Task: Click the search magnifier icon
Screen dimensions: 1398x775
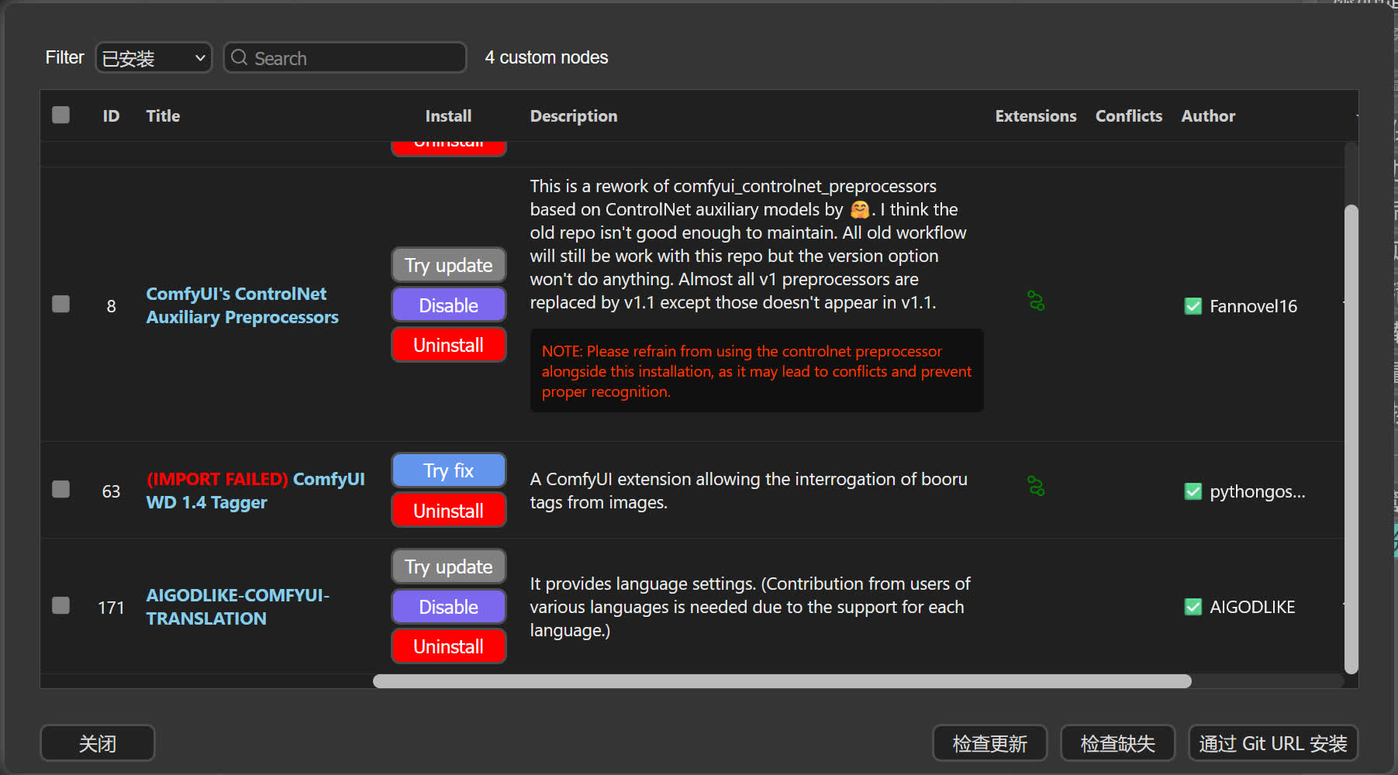Action: 239,57
